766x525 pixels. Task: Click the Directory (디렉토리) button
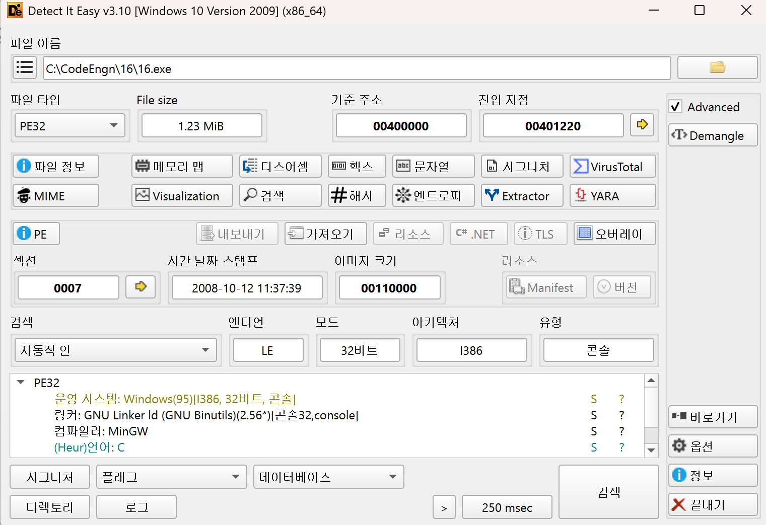[50, 507]
